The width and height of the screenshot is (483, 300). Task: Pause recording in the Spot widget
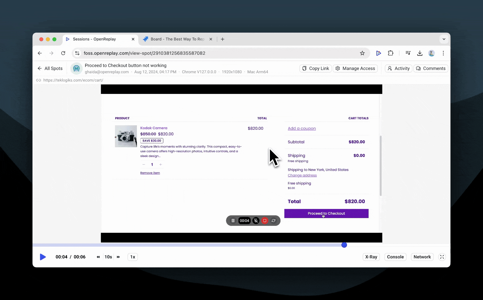tap(233, 221)
